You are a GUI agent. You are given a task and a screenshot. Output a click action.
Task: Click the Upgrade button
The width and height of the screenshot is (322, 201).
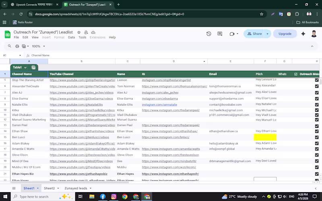click(285, 34)
